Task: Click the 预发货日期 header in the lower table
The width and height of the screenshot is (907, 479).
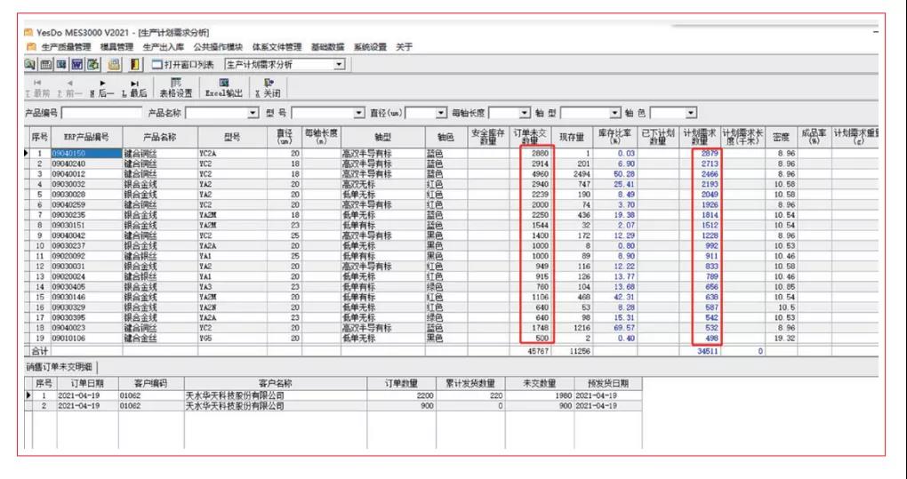Action: 607,383
